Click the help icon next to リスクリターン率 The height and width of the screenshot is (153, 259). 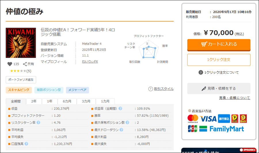click(x=38, y=123)
